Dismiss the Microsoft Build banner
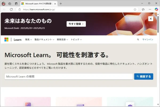The image size is (160, 107). [x=151, y=19]
